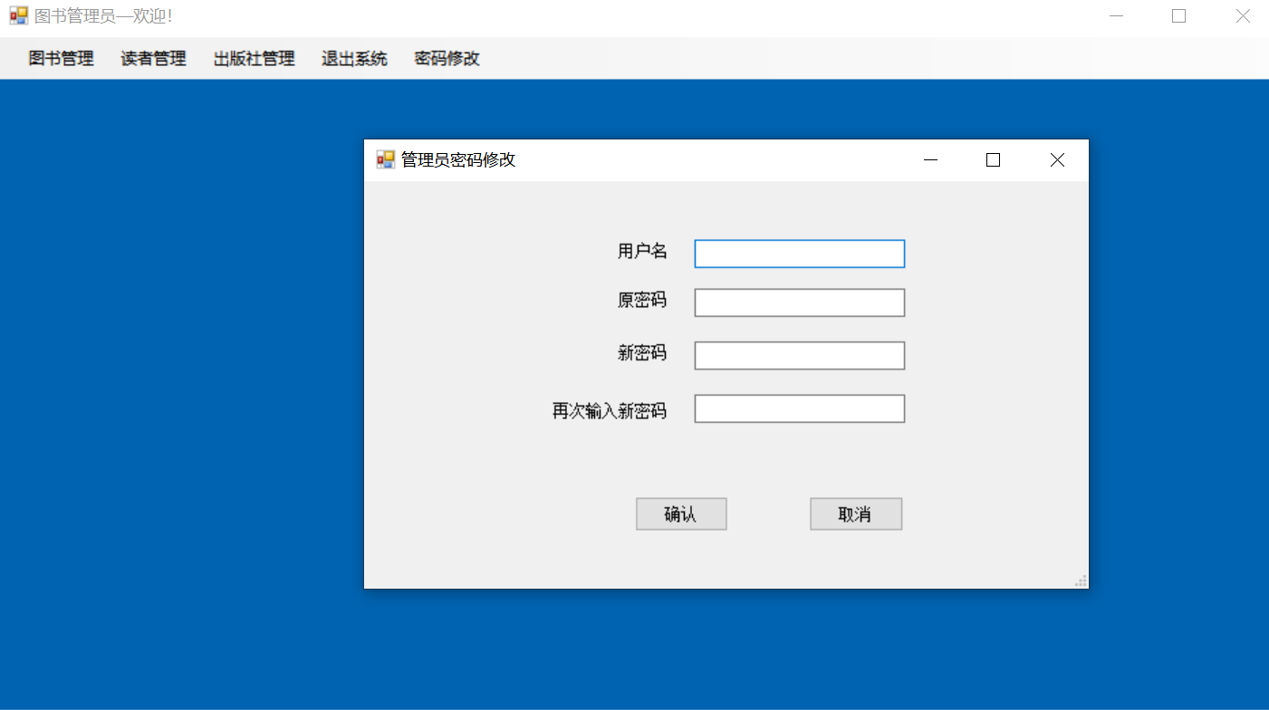The width and height of the screenshot is (1269, 710).
Task: Click the 管理员密码修改 dialog title bar
Action: pyautogui.click(x=634, y=159)
